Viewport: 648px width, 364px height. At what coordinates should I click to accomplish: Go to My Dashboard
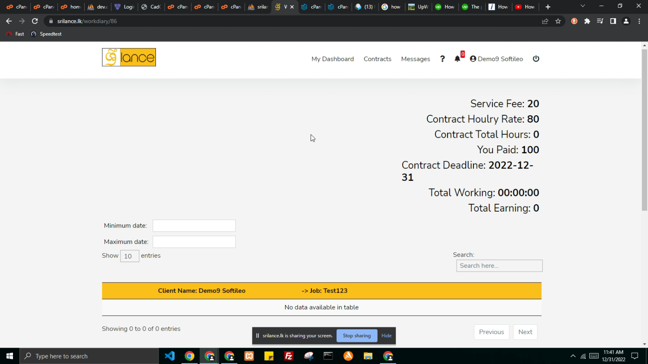click(332, 59)
